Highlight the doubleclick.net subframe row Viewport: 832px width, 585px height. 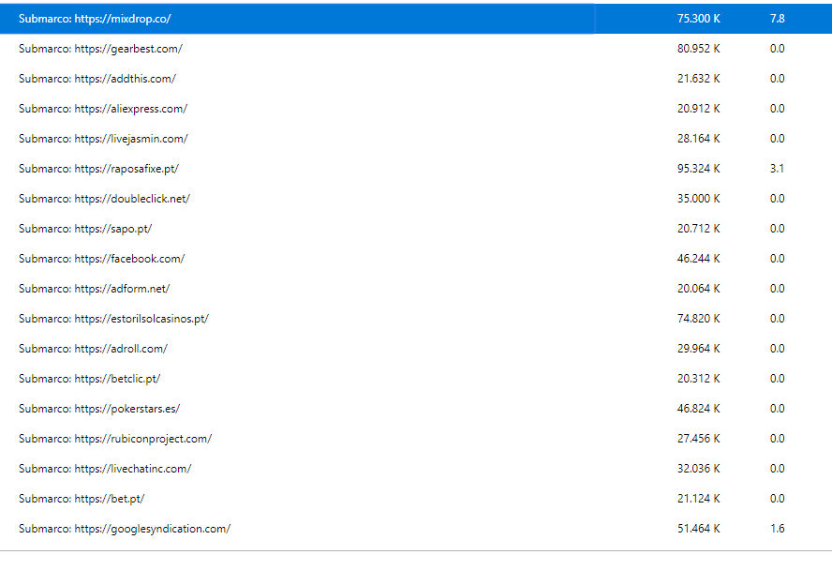(104, 199)
